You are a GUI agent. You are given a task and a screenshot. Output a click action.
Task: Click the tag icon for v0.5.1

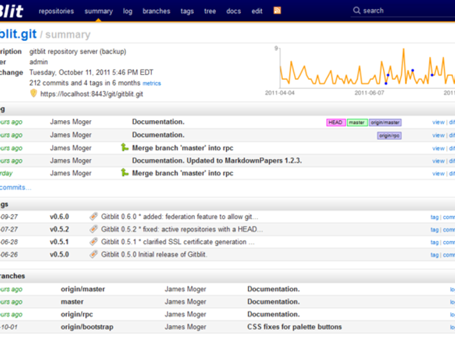(x=94, y=242)
